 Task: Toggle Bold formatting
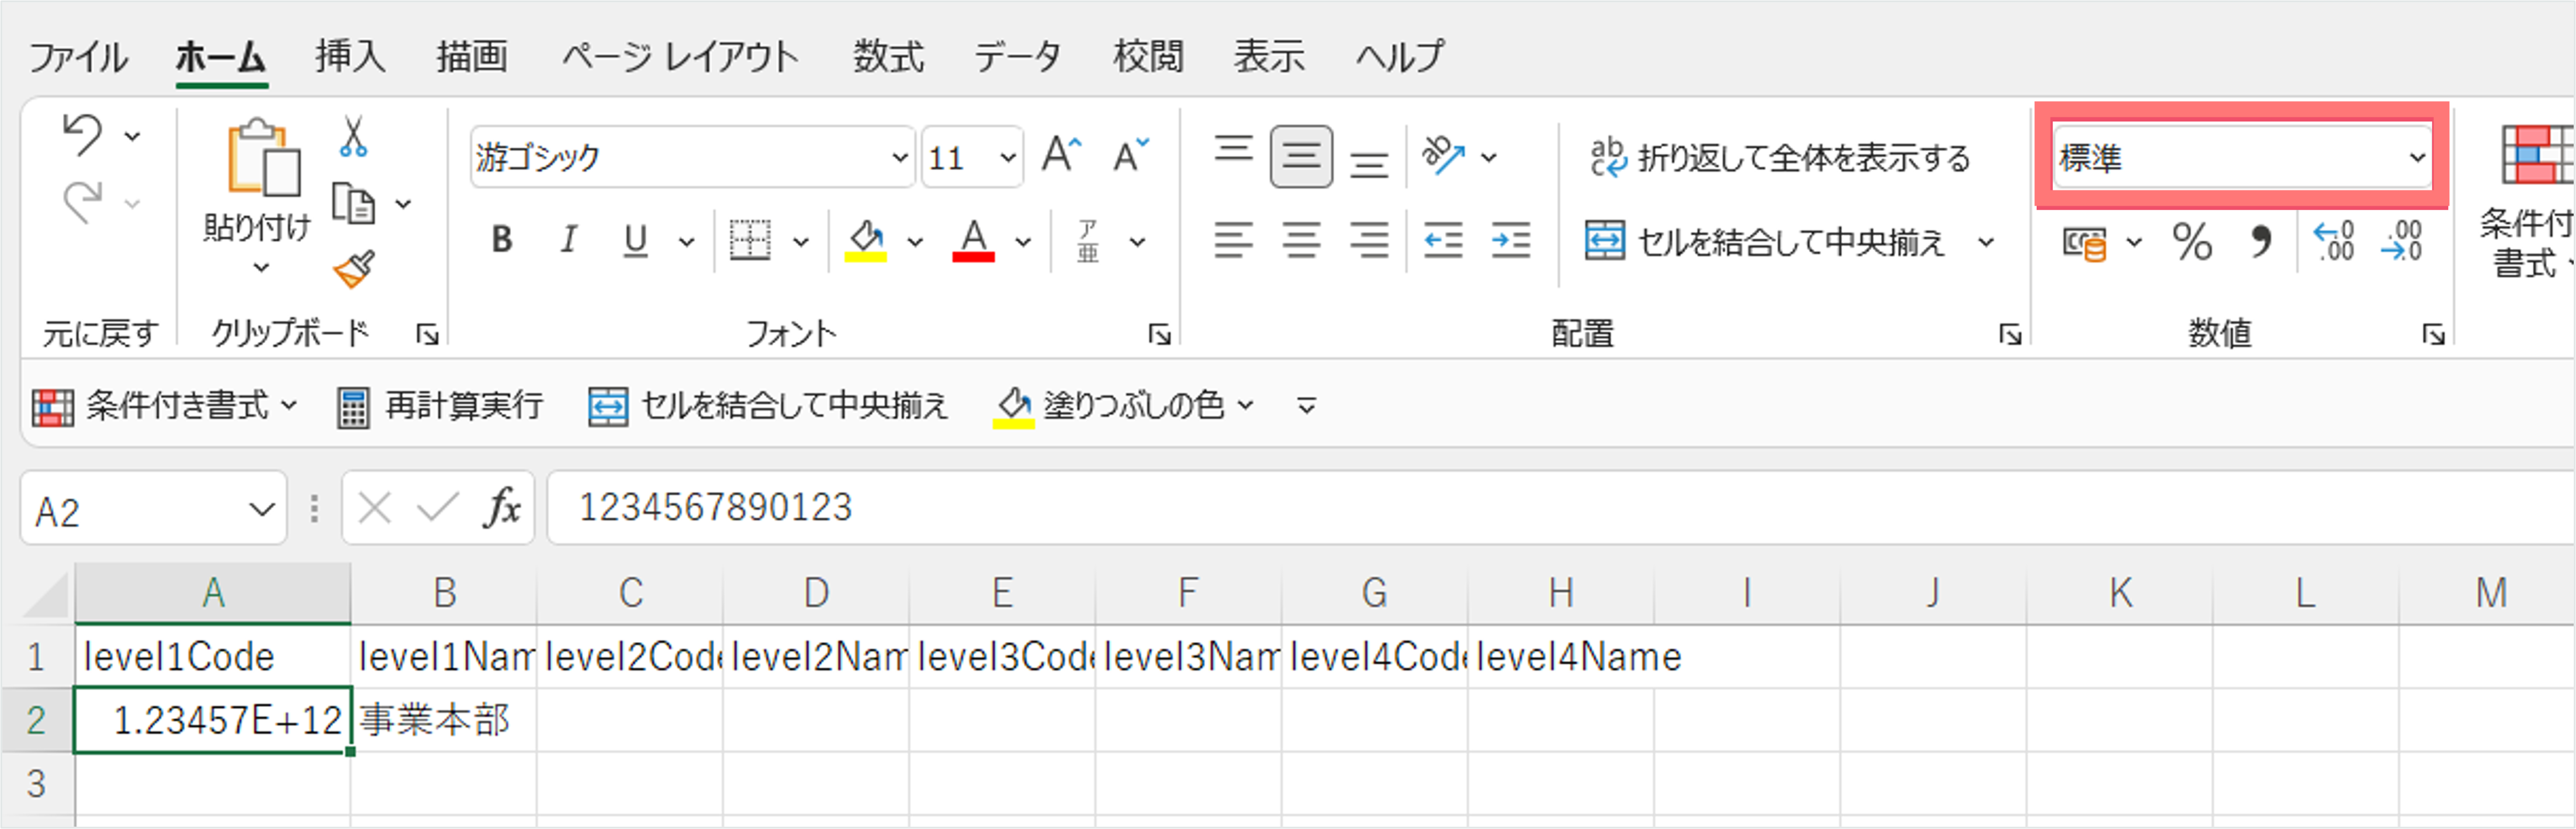click(x=502, y=240)
